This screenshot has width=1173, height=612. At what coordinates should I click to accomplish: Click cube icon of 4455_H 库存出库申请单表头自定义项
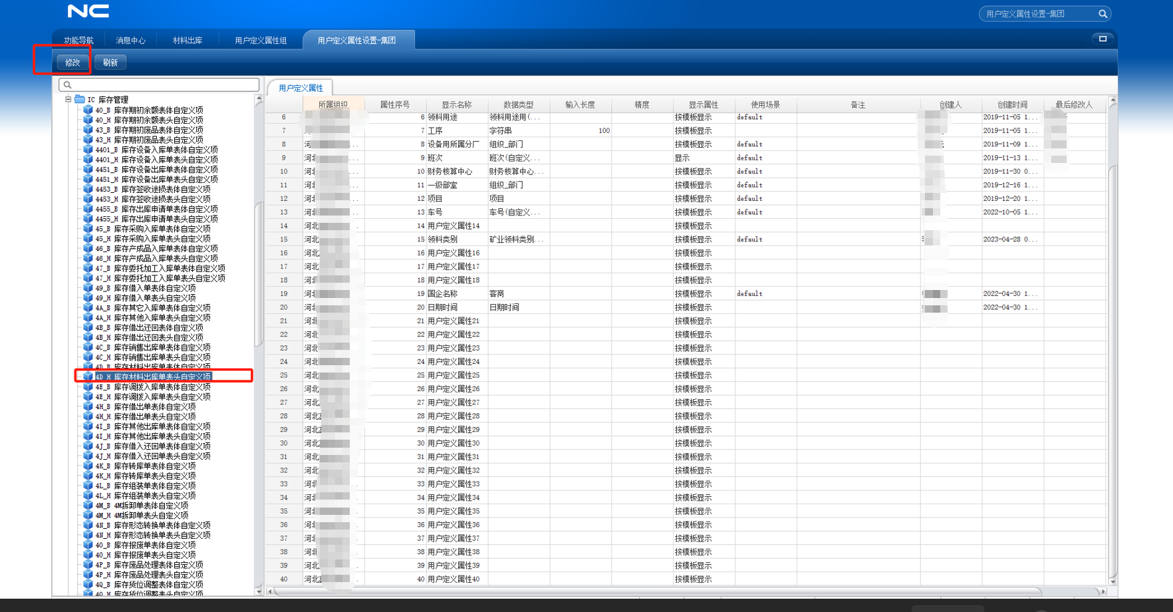88,219
